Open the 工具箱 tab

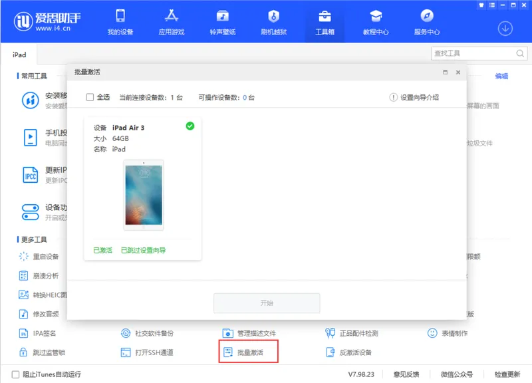click(x=325, y=22)
